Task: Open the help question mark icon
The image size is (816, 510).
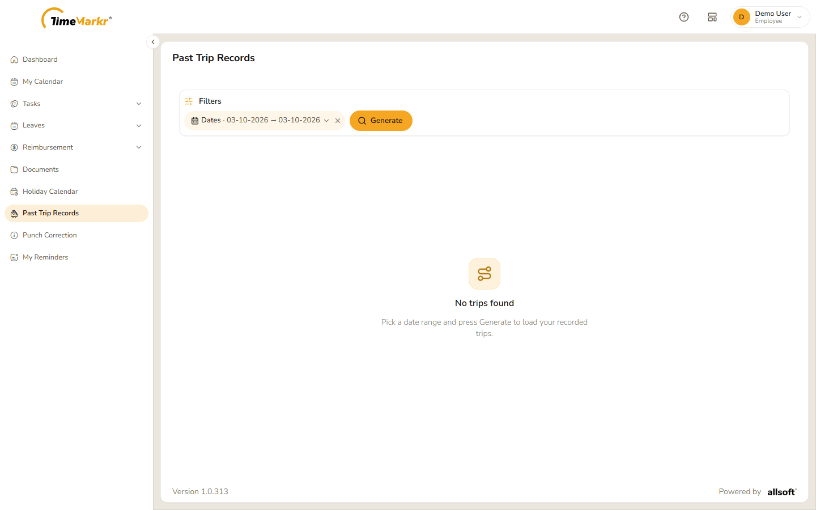Action: pos(684,17)
